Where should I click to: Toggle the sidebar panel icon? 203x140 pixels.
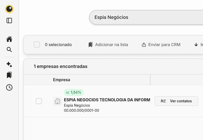pyautogui.click(x=9, y=21)
